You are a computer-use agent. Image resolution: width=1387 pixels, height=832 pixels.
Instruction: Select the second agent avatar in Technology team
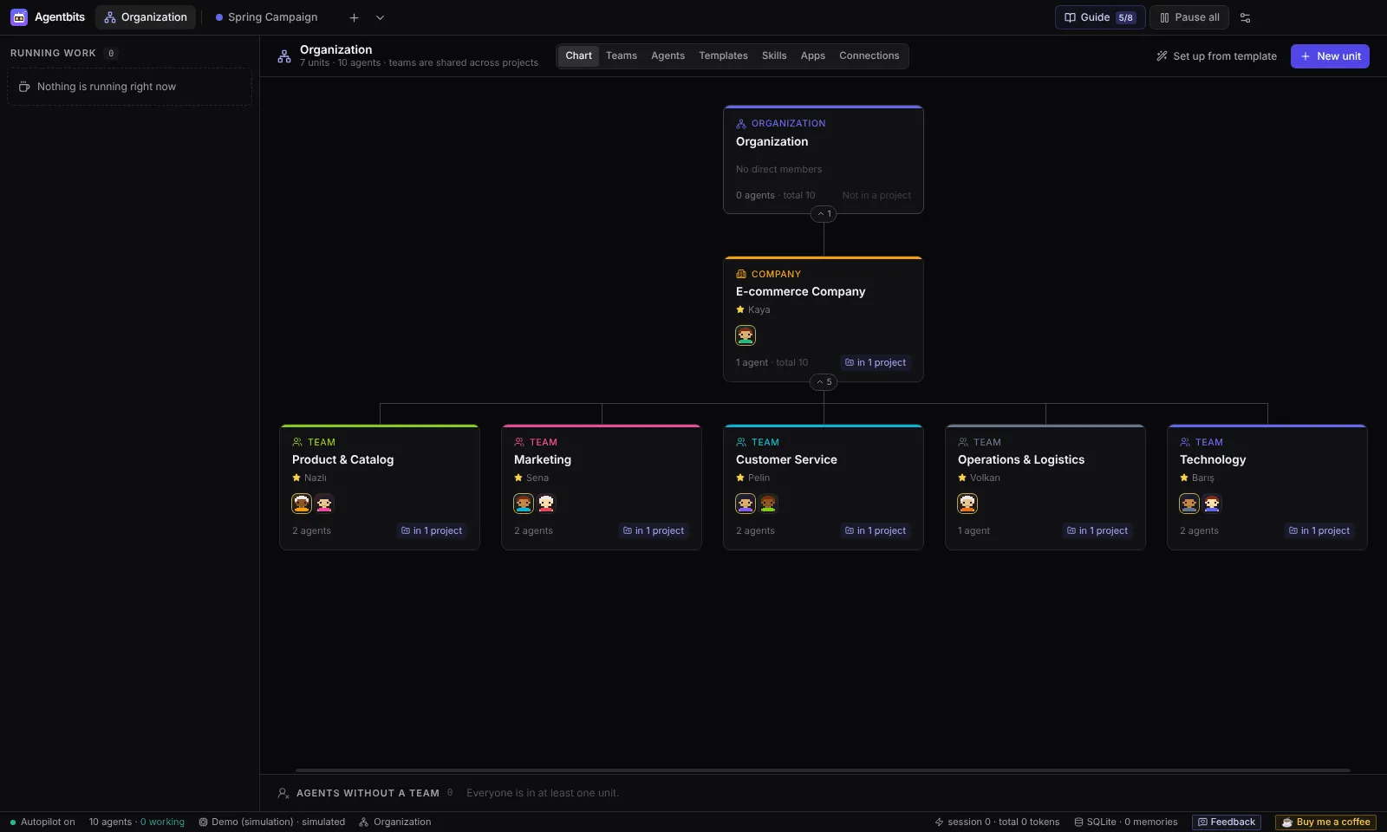click(1212, 504)
